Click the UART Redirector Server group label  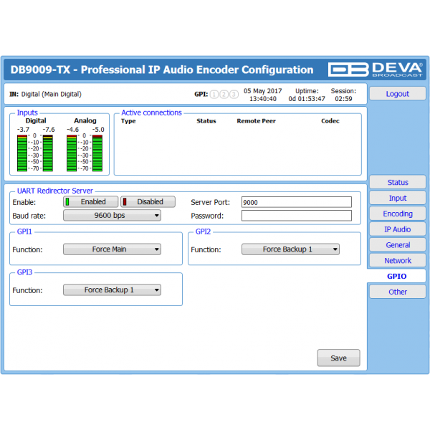55,191
